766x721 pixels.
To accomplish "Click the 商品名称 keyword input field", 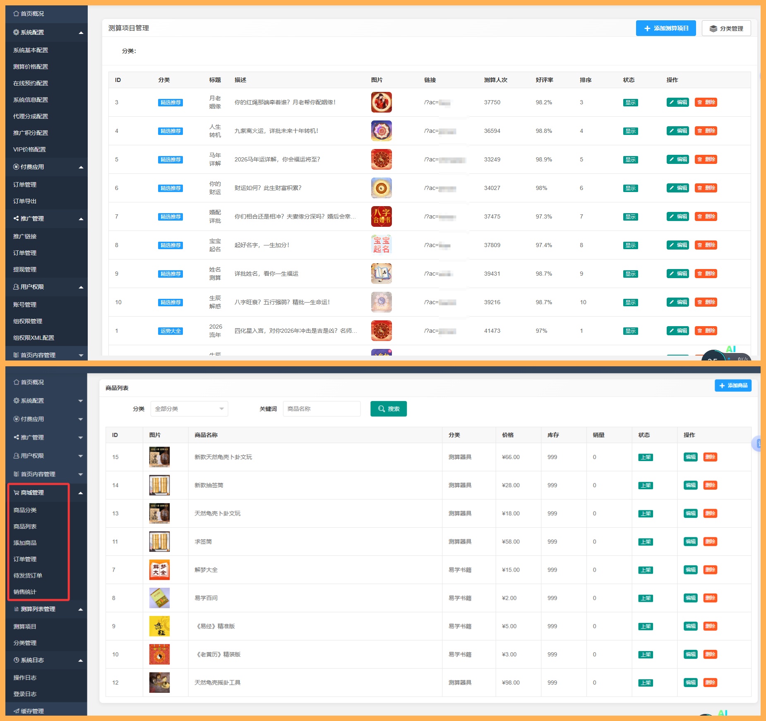I will pos(322,409).
